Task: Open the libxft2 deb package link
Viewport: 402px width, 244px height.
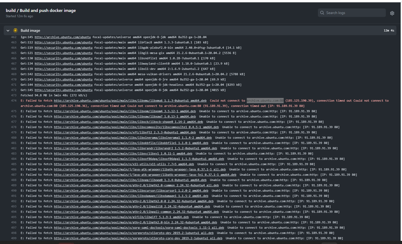Action: [x=125, y=132]
